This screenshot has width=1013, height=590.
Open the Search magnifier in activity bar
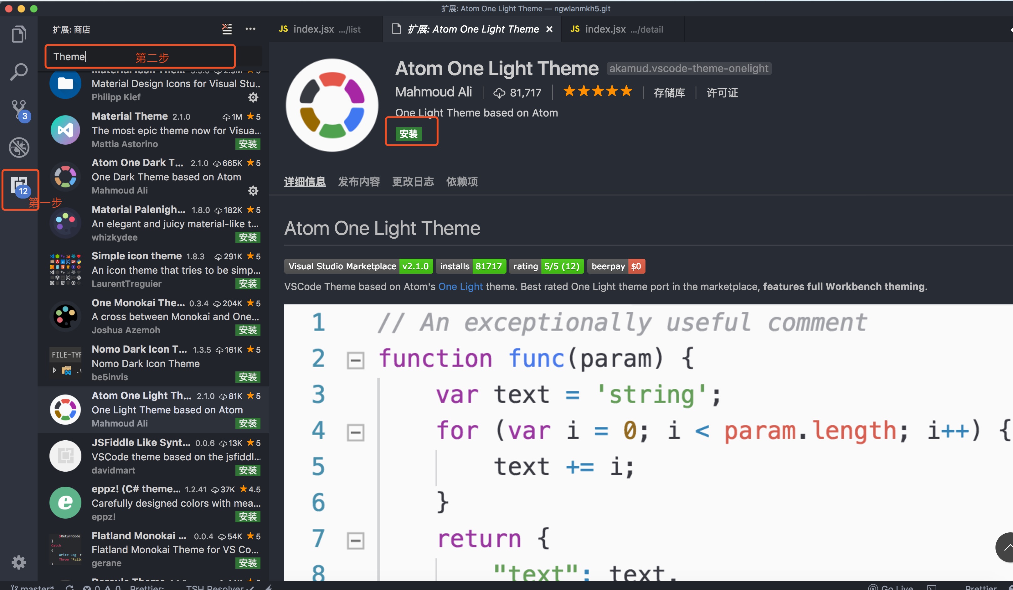click(19, 72)
